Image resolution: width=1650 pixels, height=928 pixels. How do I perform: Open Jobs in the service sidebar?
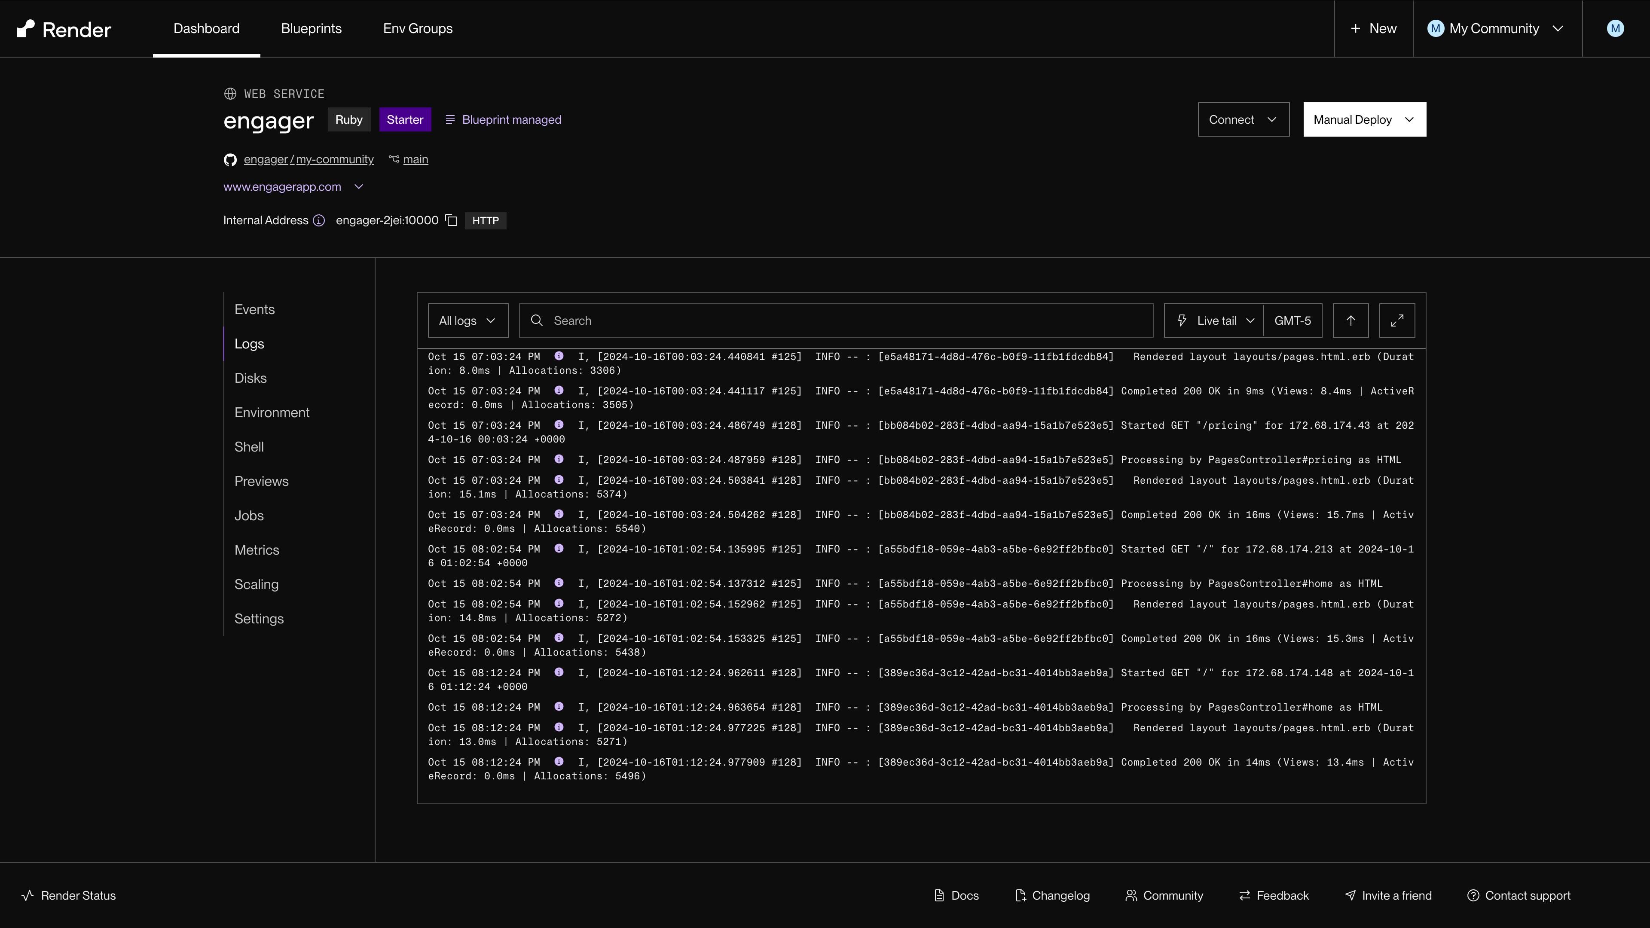[x=249, y=516]
